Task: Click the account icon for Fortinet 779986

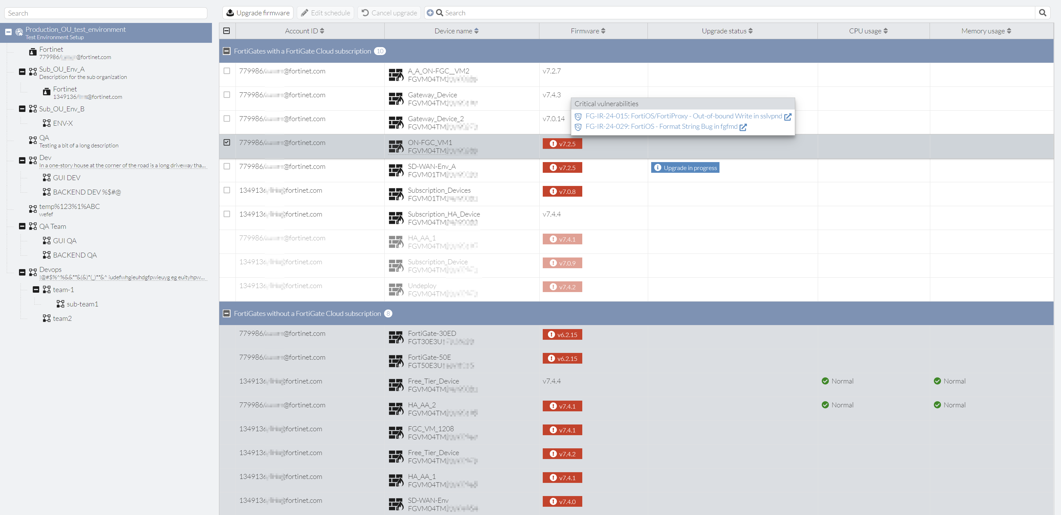Action: [x=32, y=52]
